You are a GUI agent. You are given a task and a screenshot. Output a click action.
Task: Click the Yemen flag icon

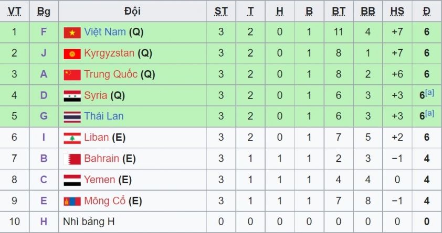pyautogui.click(x=72, y=180)
